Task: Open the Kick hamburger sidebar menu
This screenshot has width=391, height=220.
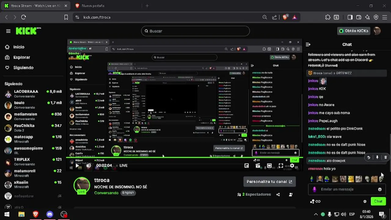Action: click(x=8, y=31)
